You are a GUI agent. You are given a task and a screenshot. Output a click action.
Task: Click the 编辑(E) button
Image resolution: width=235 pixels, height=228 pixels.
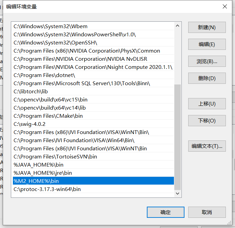tap(207, 44)
